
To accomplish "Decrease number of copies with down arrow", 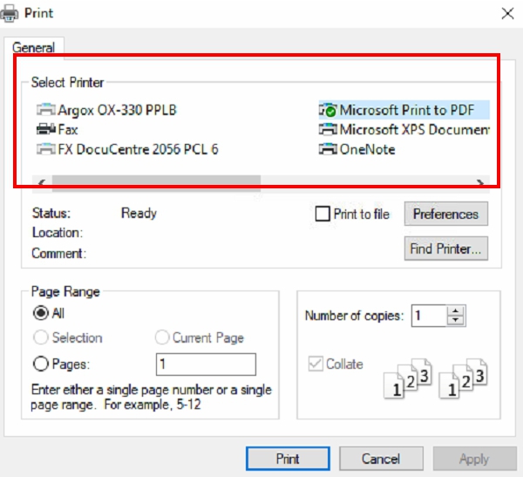I will tap(456, 320).
